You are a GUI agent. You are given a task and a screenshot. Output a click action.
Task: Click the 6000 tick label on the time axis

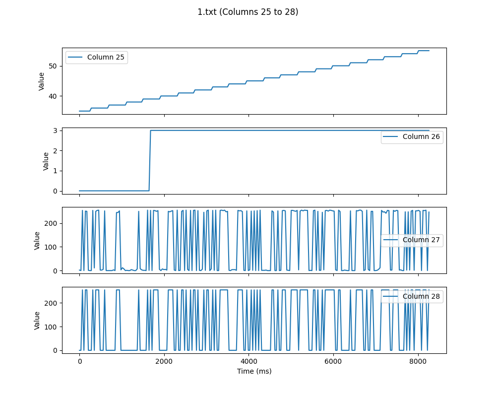click(x=333, y=361)
